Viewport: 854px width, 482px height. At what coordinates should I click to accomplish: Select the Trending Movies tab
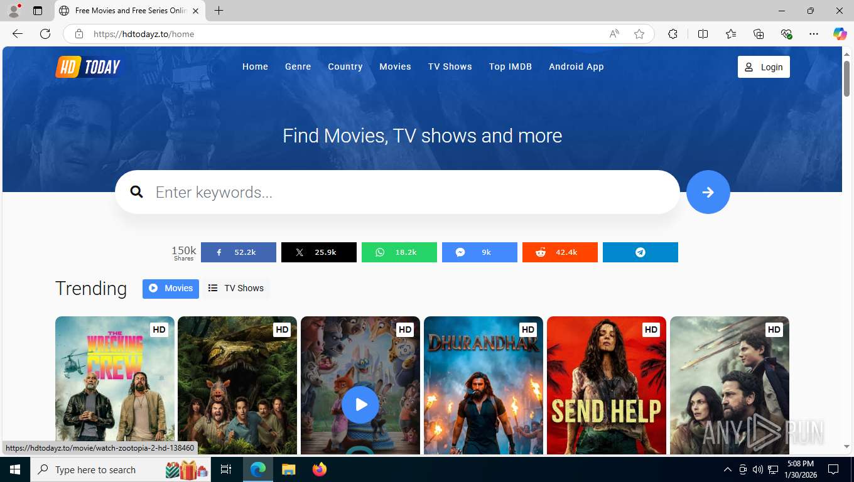(171, 289)
